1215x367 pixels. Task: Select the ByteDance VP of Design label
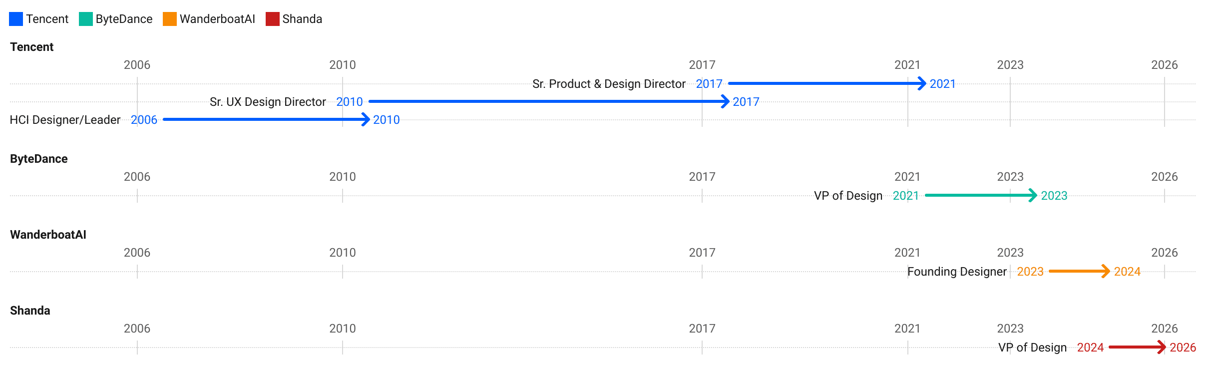tap(848, 196)
